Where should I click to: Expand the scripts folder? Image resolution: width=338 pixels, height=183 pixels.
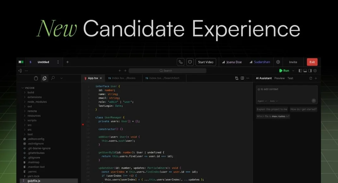click(30, 121)
